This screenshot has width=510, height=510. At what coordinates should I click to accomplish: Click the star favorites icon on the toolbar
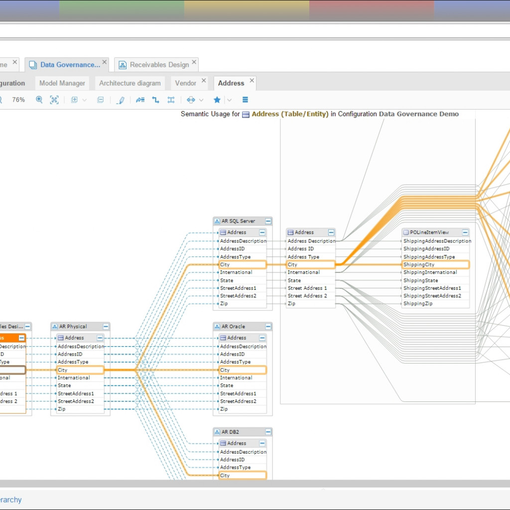click(x=217, y=100)
